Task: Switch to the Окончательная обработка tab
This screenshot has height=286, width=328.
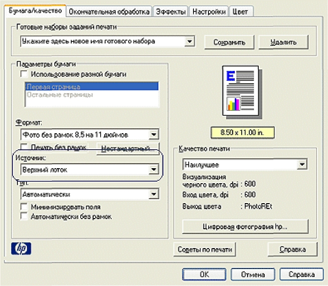Action: pos(109,11)
